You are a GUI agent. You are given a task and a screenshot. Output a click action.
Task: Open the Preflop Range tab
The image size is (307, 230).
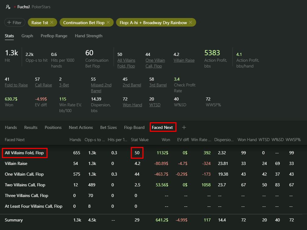pyautogui.click(x=54, y=36)
